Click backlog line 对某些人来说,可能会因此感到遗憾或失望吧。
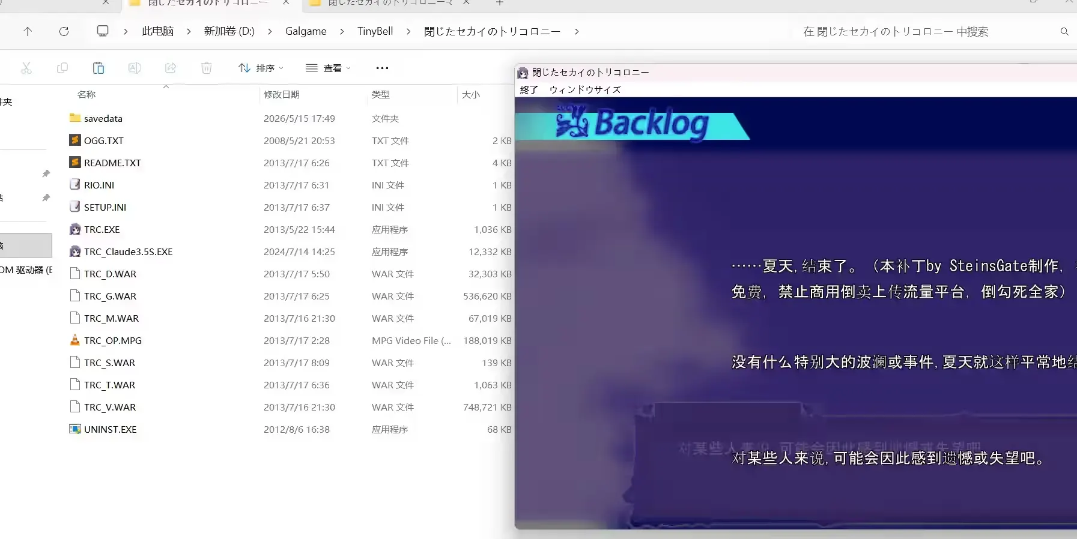The image size is (1077, 539). click(888, 458)
